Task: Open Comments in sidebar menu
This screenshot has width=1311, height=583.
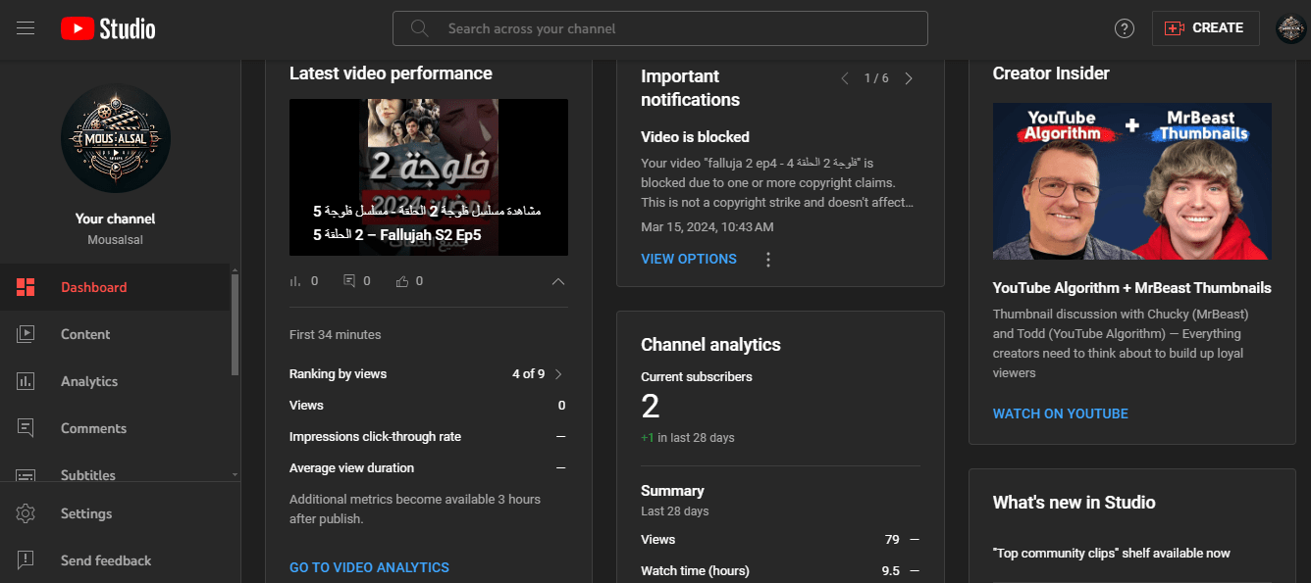Action: (x=116, y=428)
